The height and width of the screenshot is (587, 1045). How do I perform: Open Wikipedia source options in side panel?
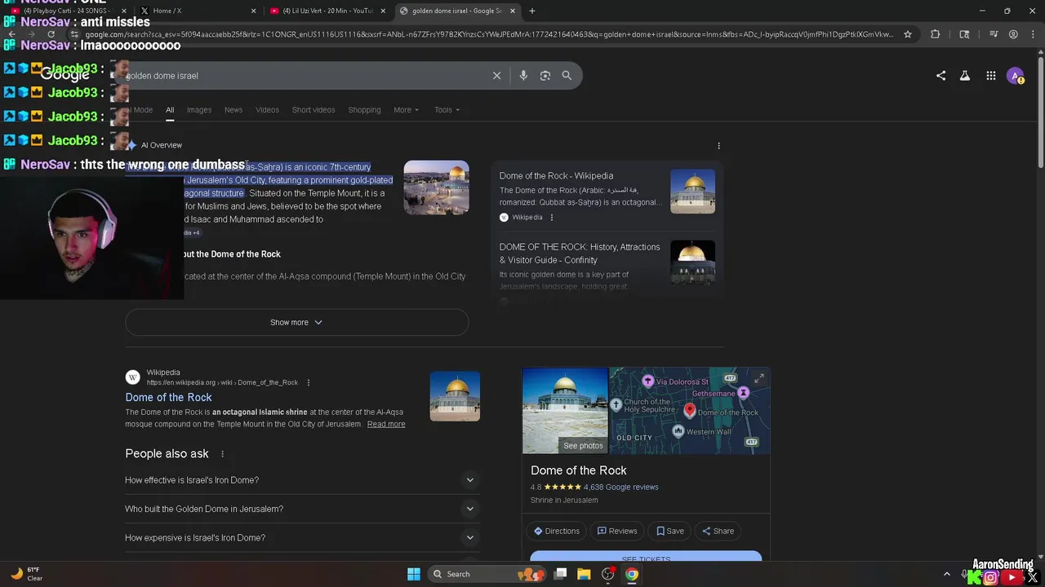(x=552, y=218)
